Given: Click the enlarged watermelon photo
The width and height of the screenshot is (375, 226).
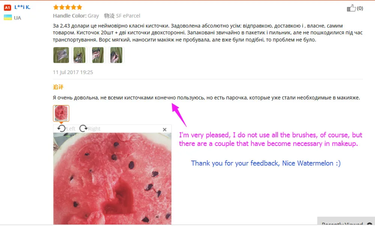Looking at the screenshot, I should (112, 178).
